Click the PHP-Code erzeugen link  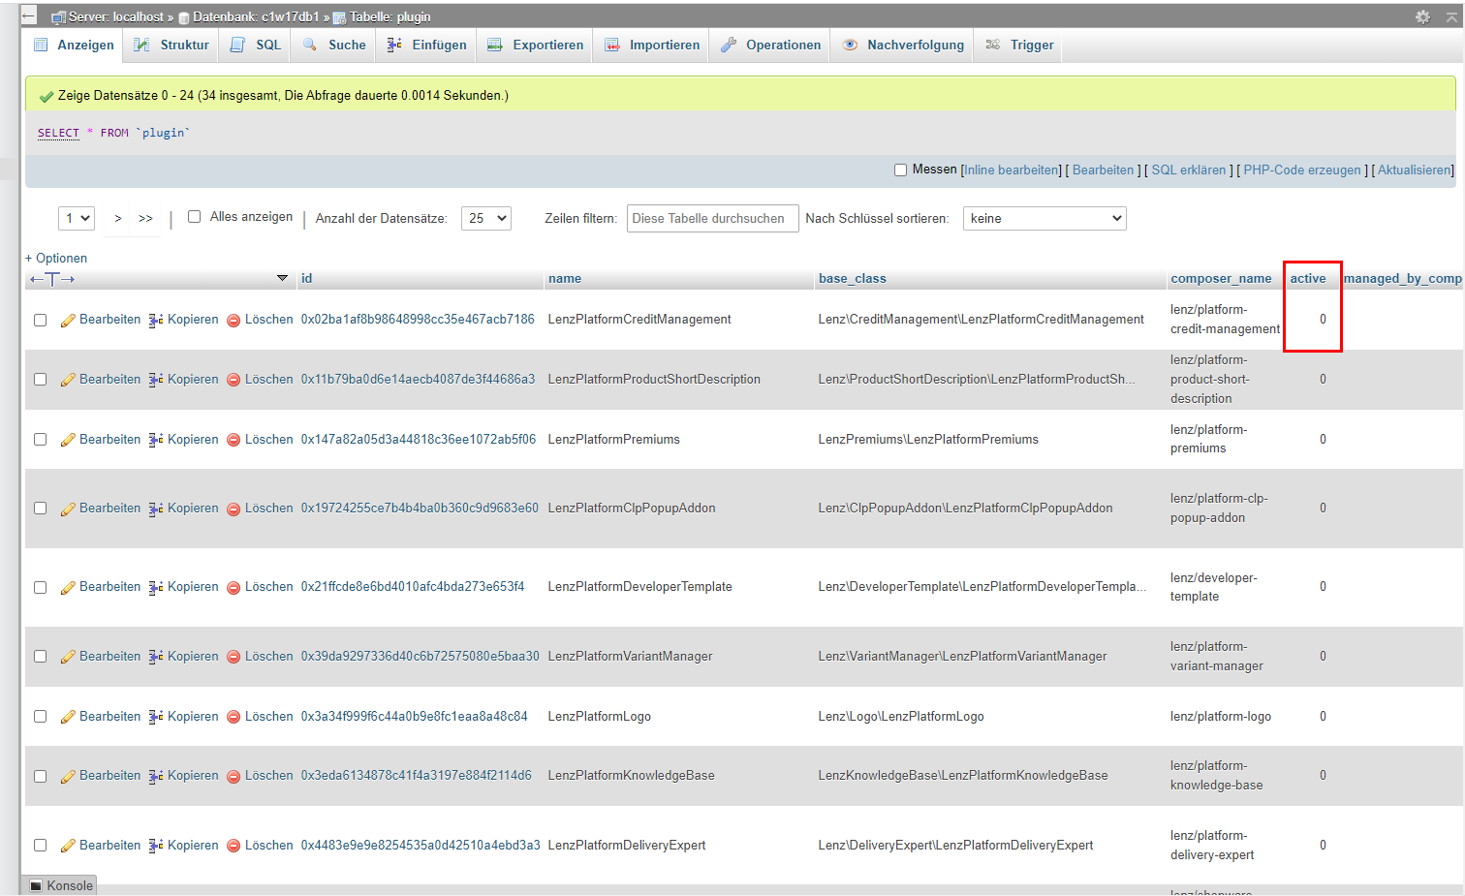(x=1301, y=170)
